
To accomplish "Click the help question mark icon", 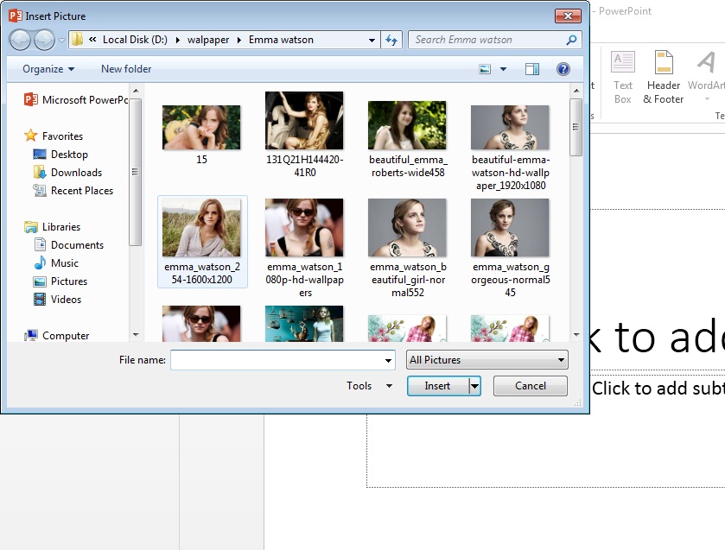I will tap(563, 69).
